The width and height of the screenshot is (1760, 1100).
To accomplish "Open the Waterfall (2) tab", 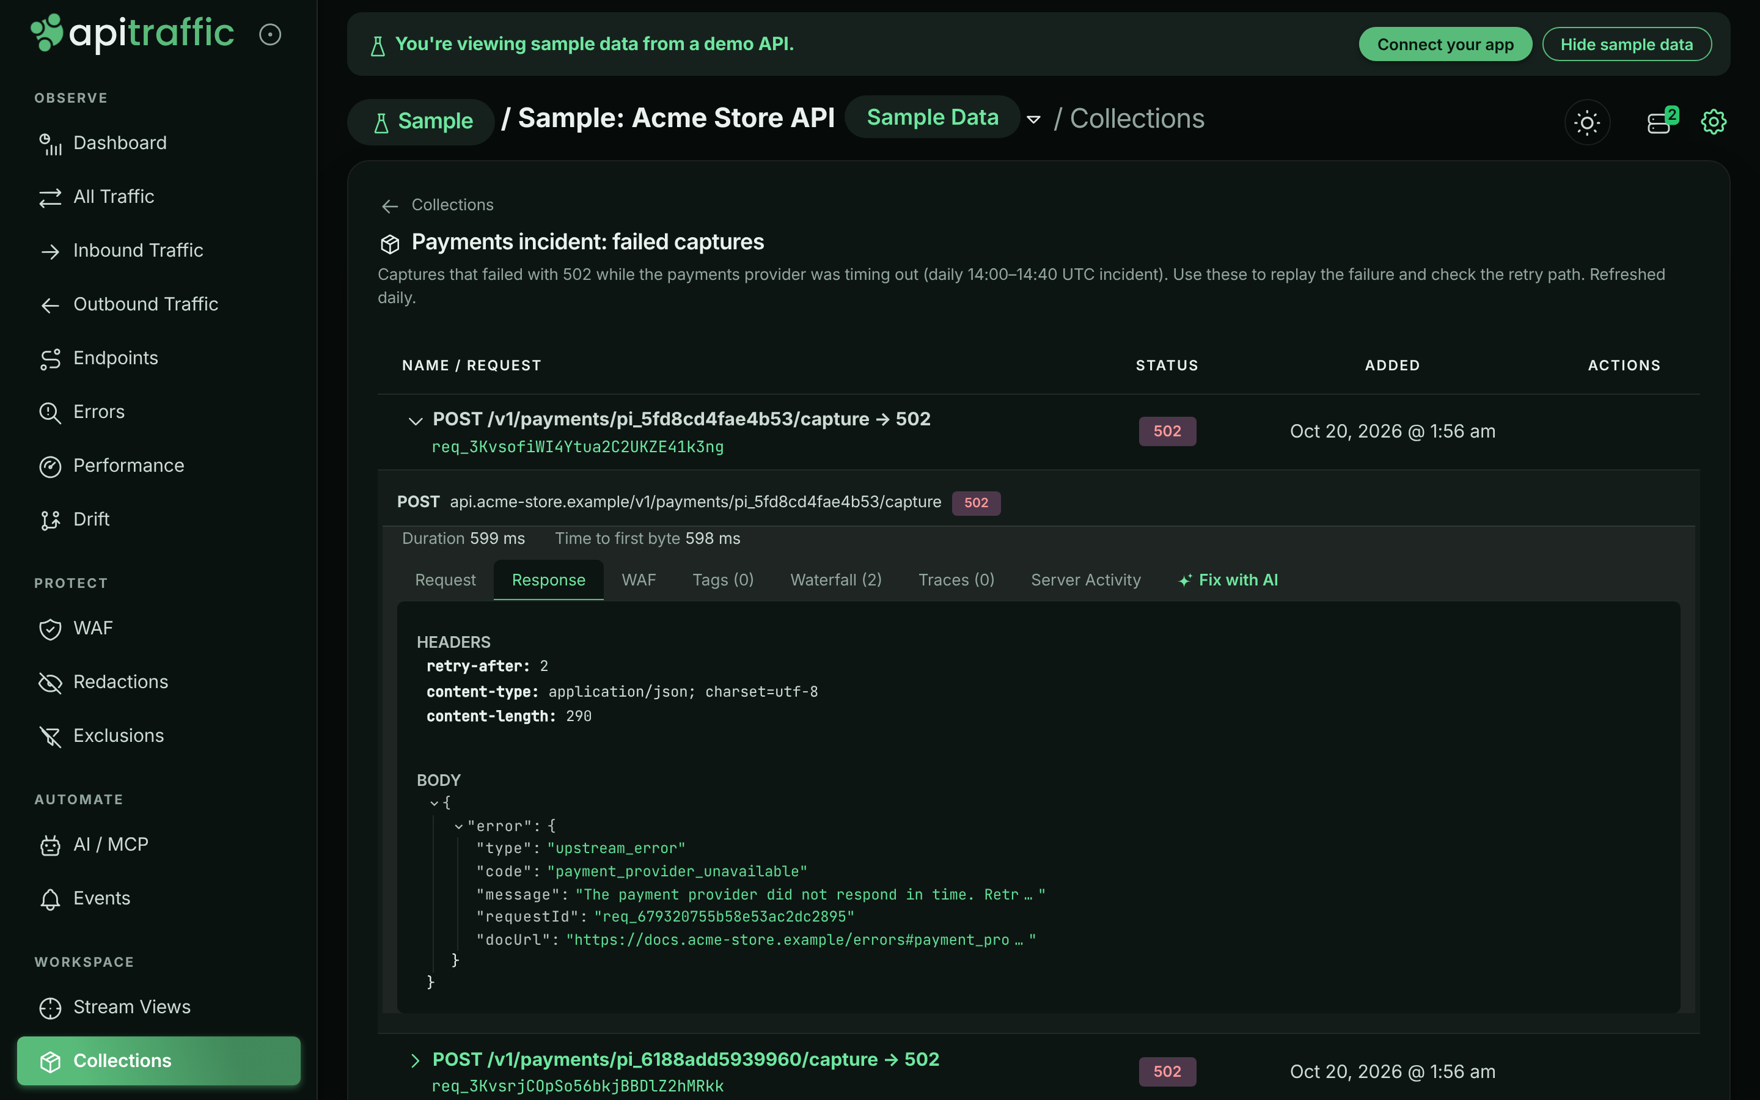I will [x=835, y=580].
